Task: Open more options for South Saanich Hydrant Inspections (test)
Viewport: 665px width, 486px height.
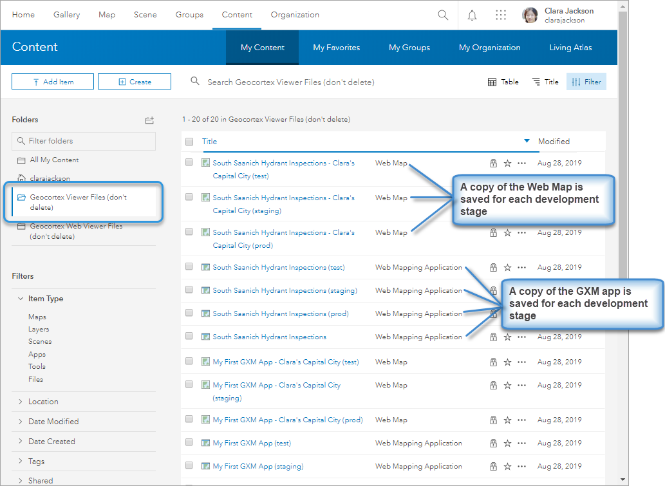Action: [522, 268]
